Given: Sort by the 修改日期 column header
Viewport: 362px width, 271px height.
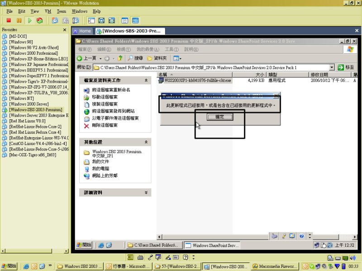Looking at the screenshot, I should 330,75.
